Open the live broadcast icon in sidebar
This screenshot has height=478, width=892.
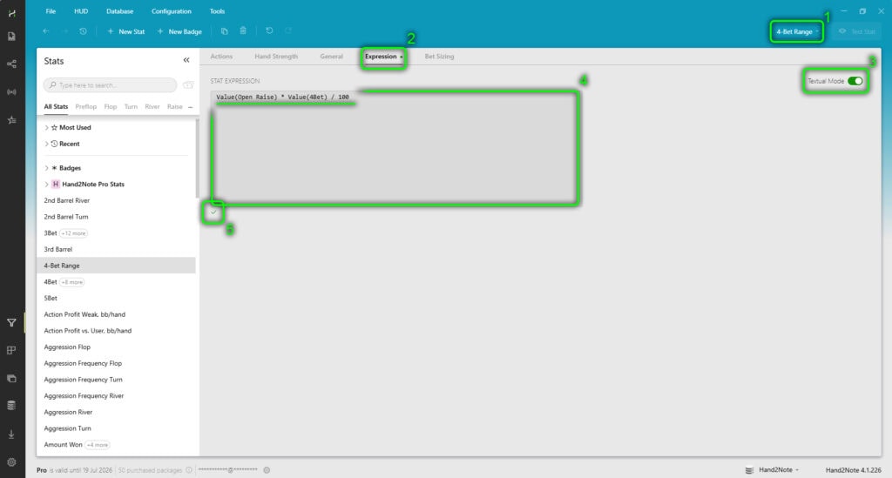[11, 91]
